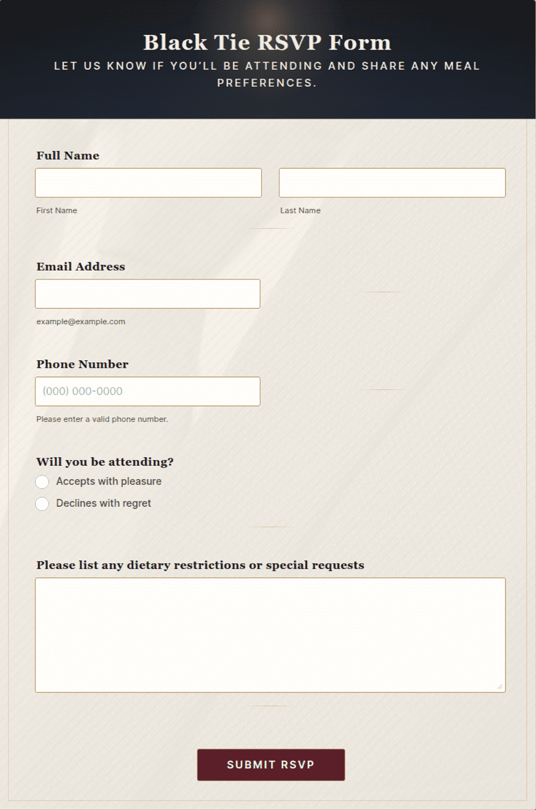Click the Will you be attending? question label
This screenshot has height=810, width=536.
coord(105,462)
